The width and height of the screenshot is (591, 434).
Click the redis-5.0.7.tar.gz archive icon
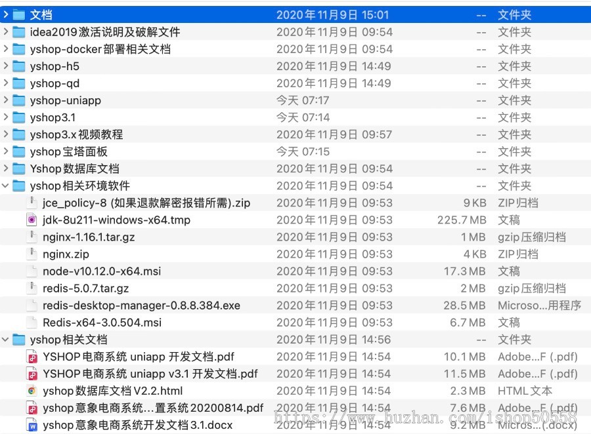tap(32, 288)
